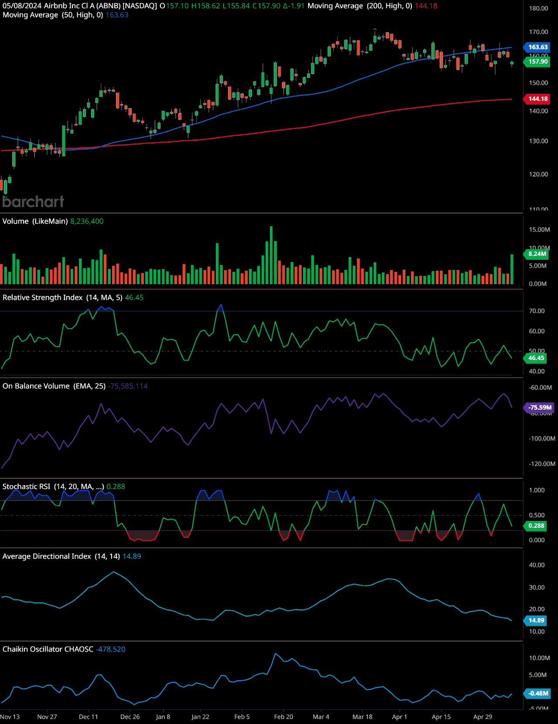Click the volume reading 8,236,400

87,221
